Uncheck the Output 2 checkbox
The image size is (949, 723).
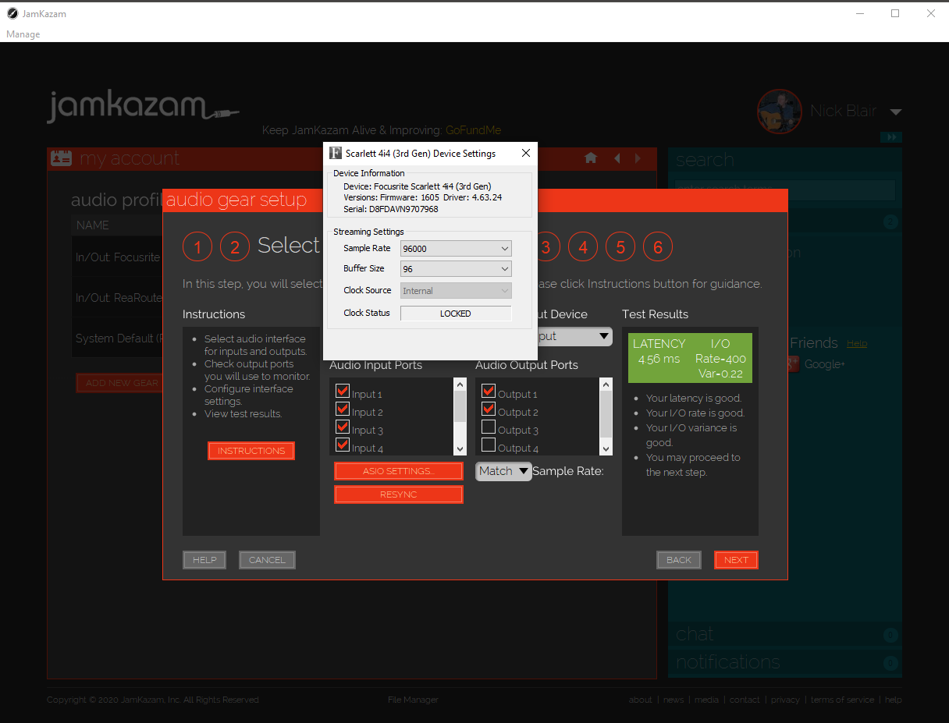[x=489, y=409]
